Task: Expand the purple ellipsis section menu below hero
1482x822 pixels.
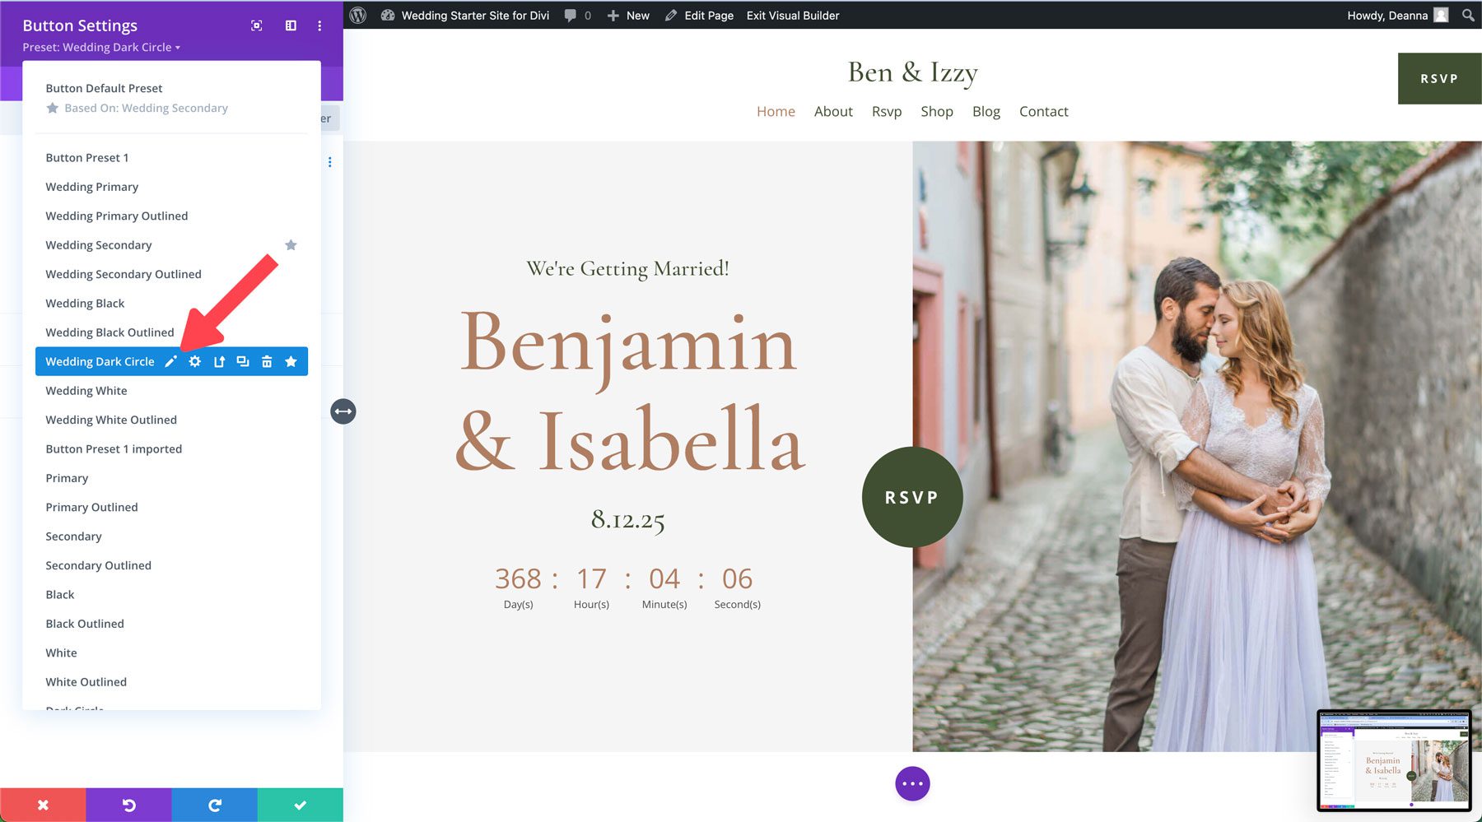Action: point(911,783)
